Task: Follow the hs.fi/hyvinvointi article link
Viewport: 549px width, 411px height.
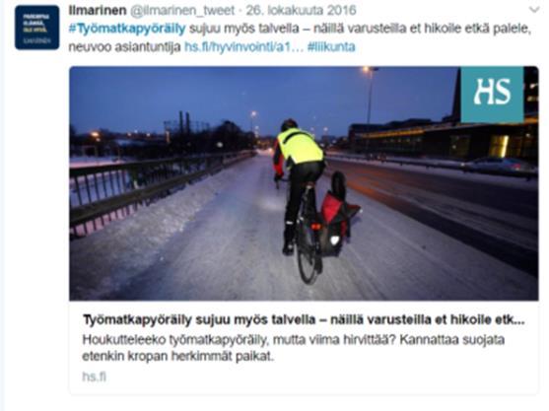Action: coord(242,46)
